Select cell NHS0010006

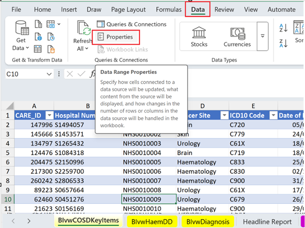(149, 171)
